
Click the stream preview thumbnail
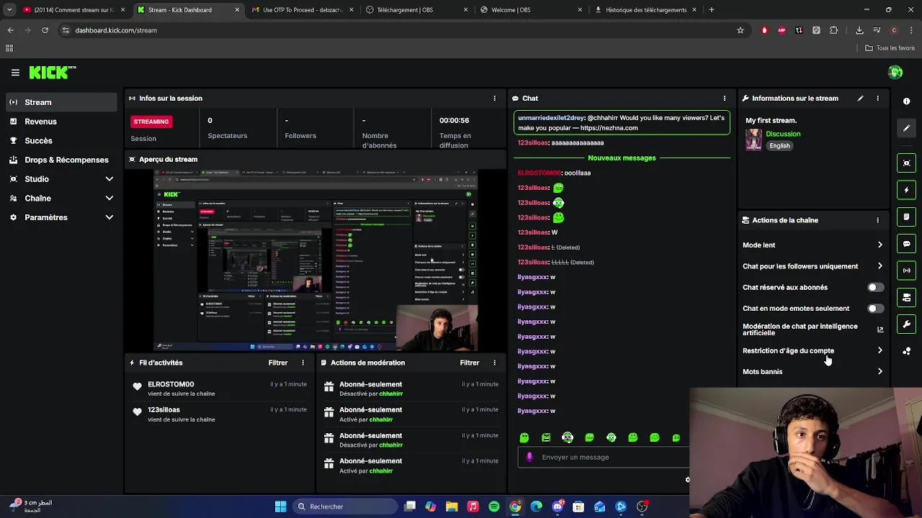[315, 261]
